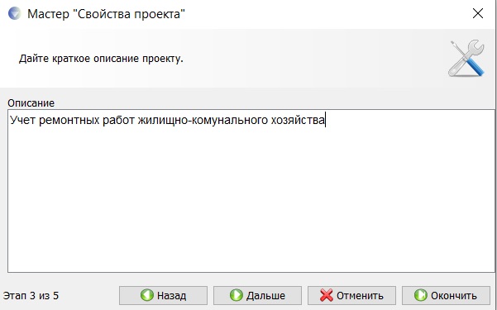Cancel the wizard with Отменить

point(351,295)
